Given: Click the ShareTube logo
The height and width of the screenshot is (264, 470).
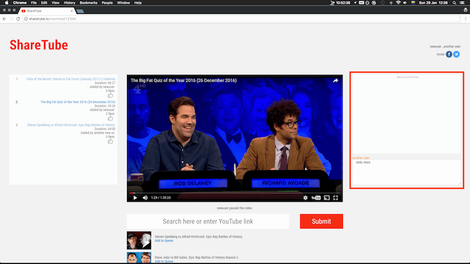Looking at the screenshot, I should click(39, 45).
